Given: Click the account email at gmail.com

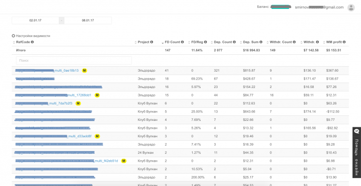Looking at the screenshot, I should pyautogui.click(x=319, y=7).
